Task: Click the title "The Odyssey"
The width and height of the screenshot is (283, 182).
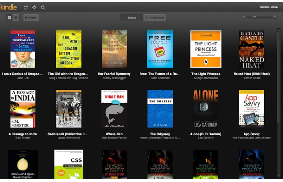Action: pyautogui.click(x=160, y=134)
